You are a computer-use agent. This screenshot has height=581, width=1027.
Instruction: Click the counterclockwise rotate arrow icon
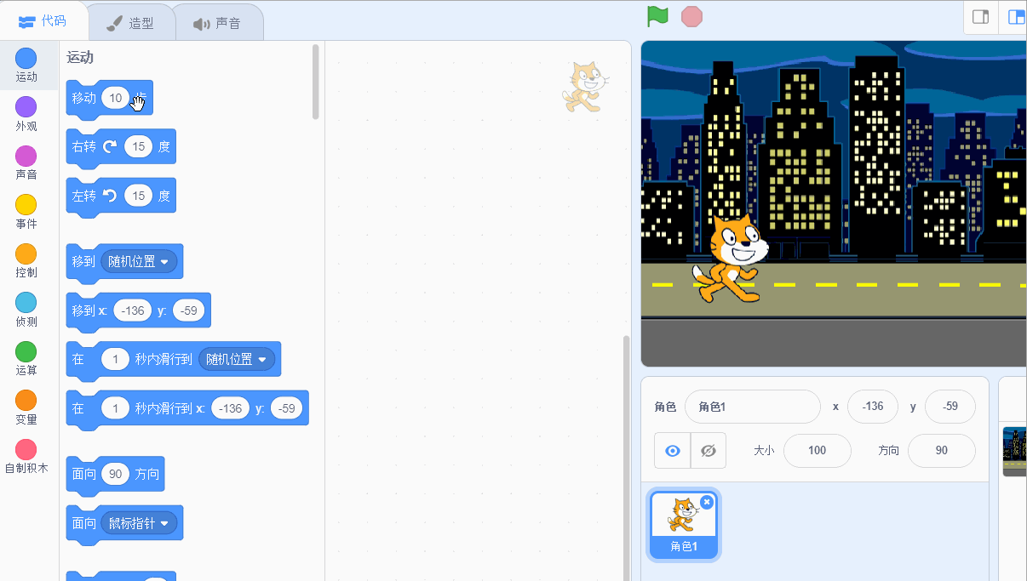(x=110, y=196)
